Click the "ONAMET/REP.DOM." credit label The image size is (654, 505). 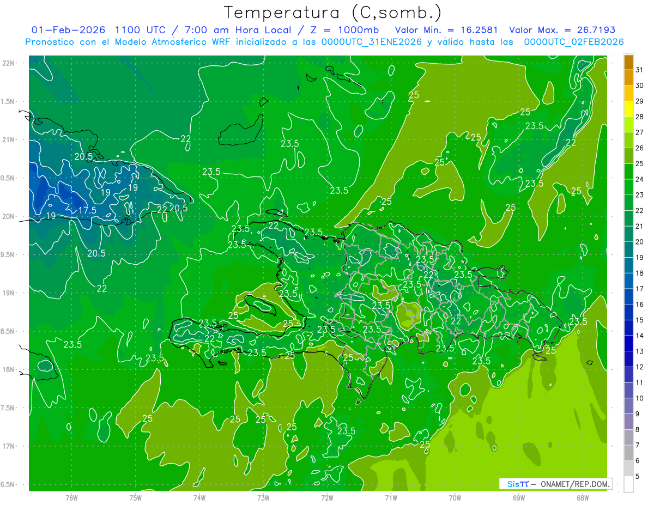tap(576, 484)
